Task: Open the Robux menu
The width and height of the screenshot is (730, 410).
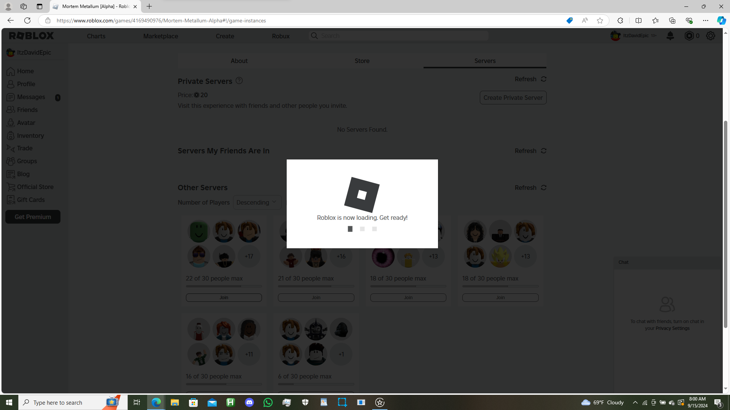Action: point(281,36)
